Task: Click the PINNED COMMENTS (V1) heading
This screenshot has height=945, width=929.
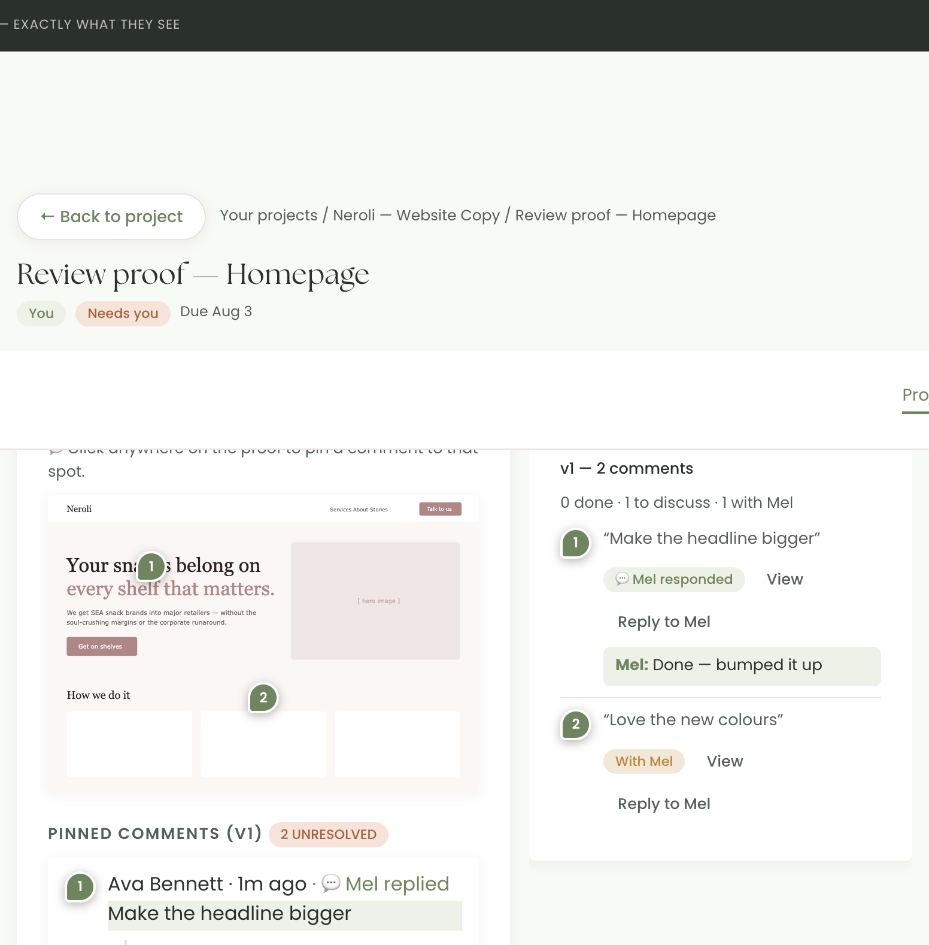Action: coord(155,834)
